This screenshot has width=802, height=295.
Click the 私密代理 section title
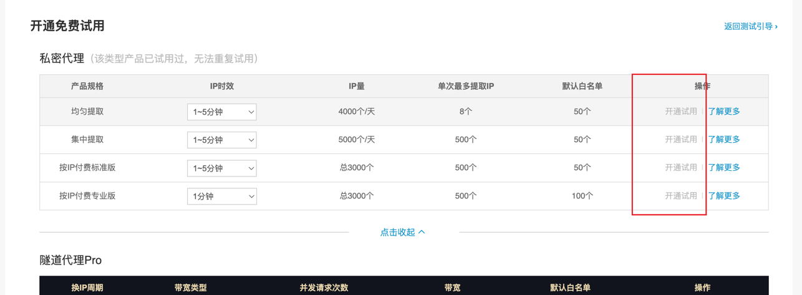62,59
